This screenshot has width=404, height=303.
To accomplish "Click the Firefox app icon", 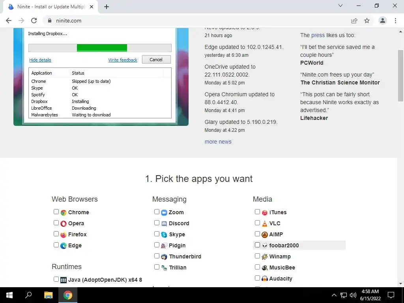I will (64, 235).
